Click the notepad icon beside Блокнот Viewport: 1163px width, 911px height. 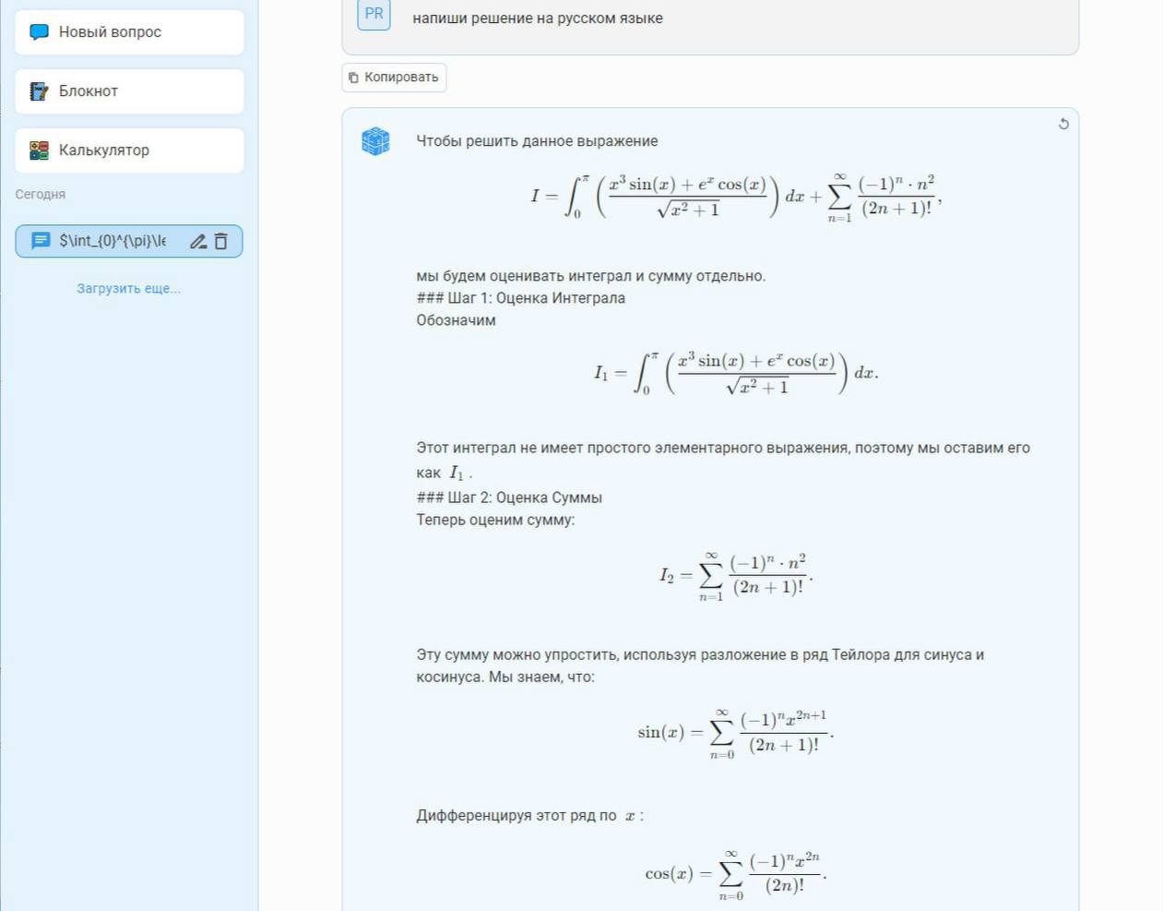[39, 91]
